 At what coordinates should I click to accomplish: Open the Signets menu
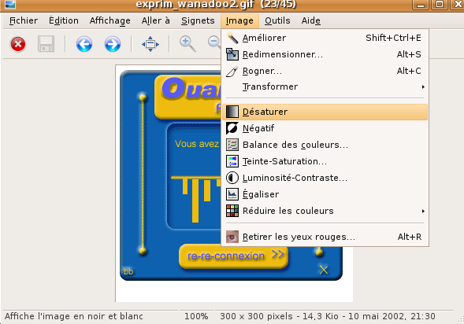coord(198,20)
